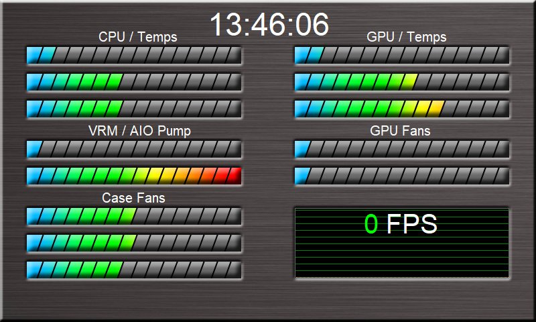
Task: Click the GPU / Temps heading
Action: 406,37
